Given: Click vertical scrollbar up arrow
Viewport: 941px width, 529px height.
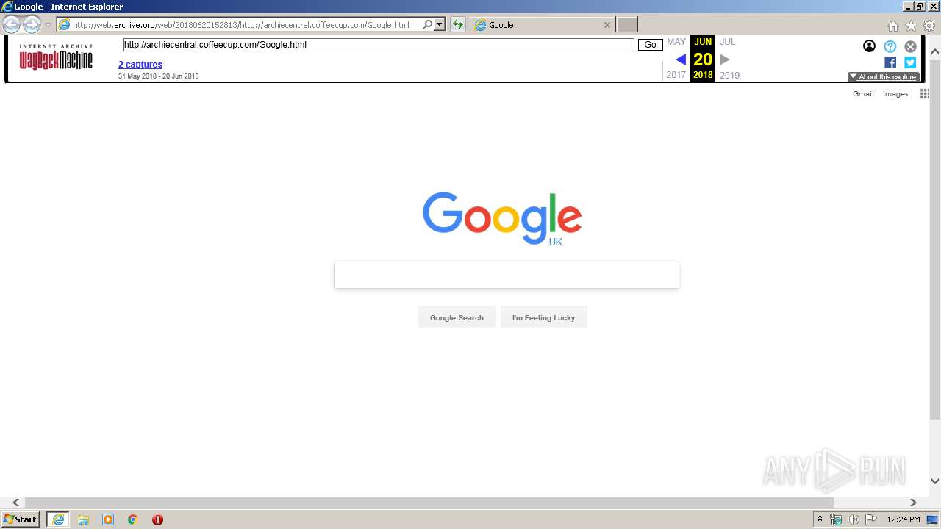Looking at the screenshot, I should [x=935, y=52].
